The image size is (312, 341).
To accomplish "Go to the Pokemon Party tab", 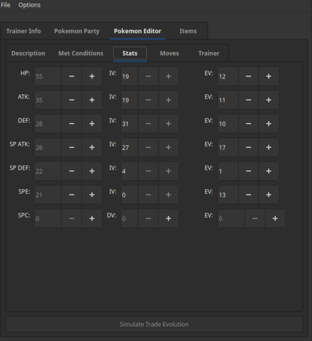I will pyautogui.click(x=76, y=31).
